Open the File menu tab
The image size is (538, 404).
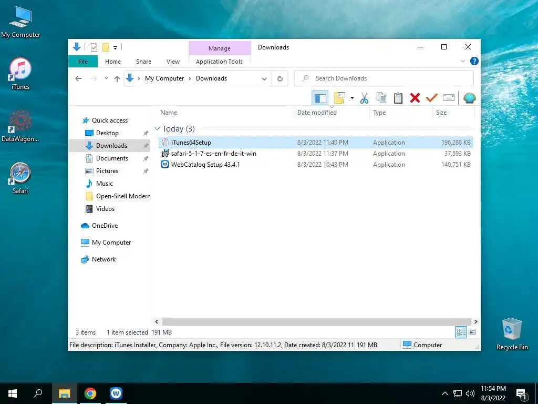pos(83,62)
